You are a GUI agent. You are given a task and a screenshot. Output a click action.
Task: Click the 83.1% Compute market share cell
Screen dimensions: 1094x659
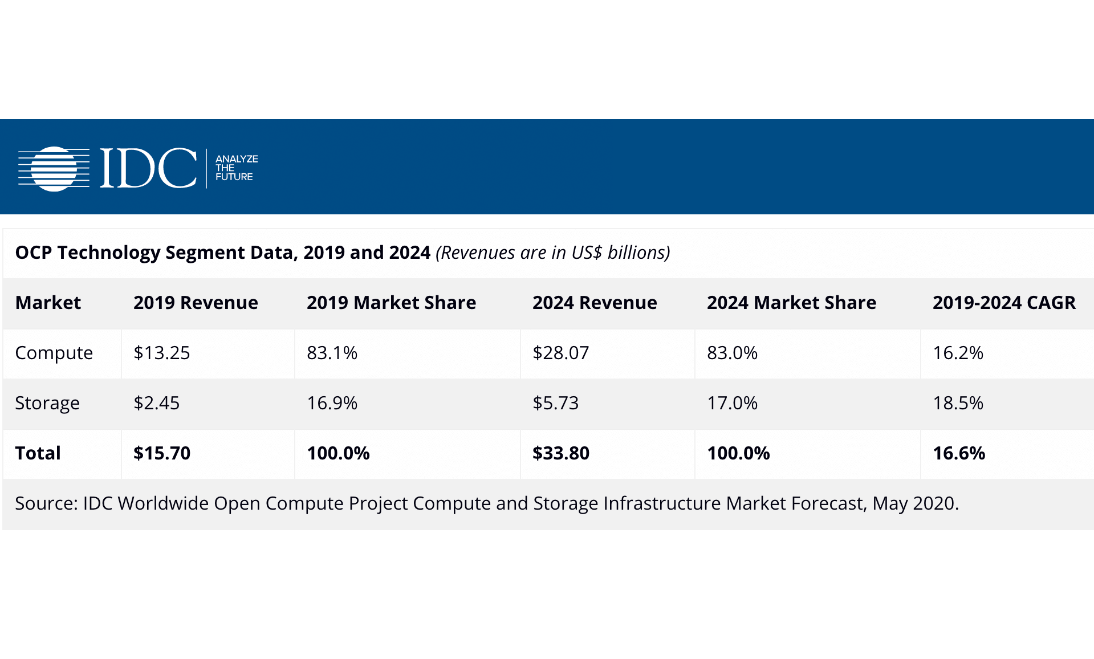(x=332, y=353)
